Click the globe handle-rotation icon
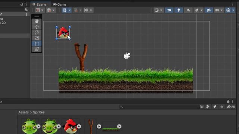Screen dimensions: 239x134 49,10
